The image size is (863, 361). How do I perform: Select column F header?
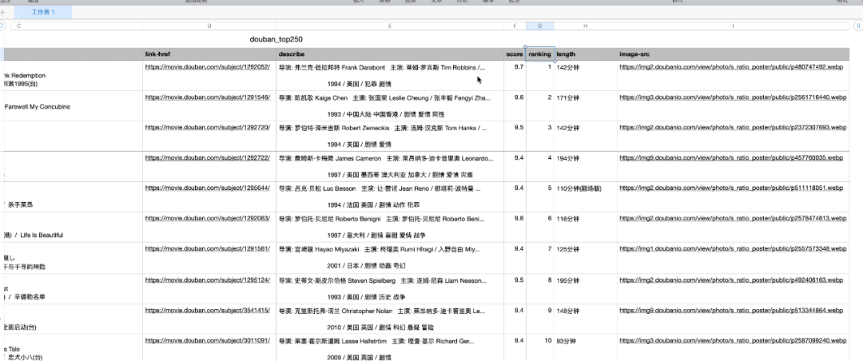click(515, 26)
